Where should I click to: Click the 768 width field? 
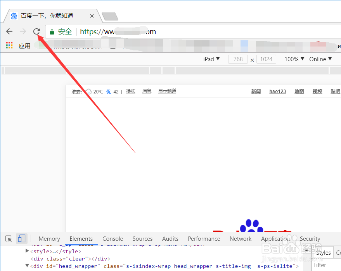click(238, 59)
